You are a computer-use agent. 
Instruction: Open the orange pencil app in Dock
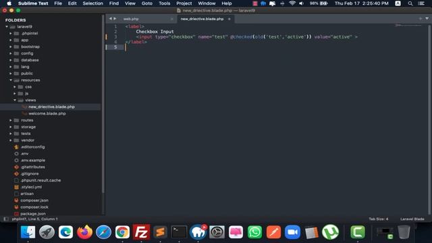point(273,232)
